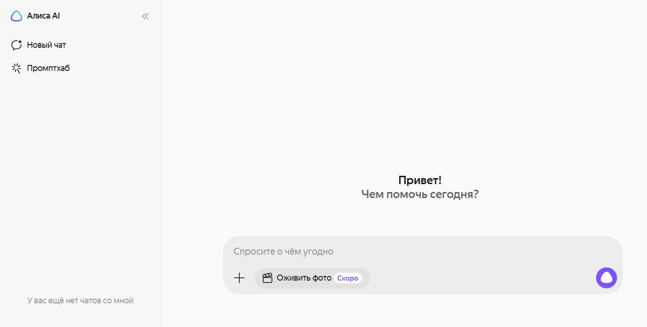This screenshot has height=327, width=647.
Task: Select the Промптхаб sparkle icon
Action: tap(16, 68)
